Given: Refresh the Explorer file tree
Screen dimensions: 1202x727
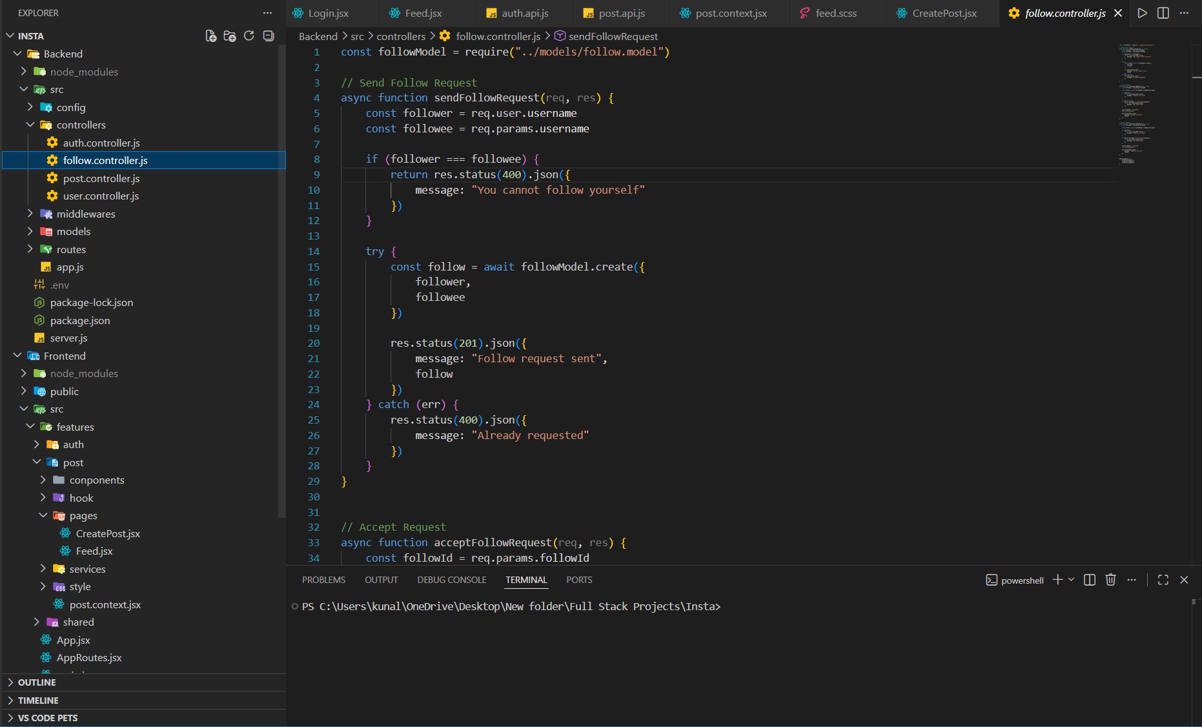Looking at the screenshot, I should pyautogui.click(x=249, y=36).
